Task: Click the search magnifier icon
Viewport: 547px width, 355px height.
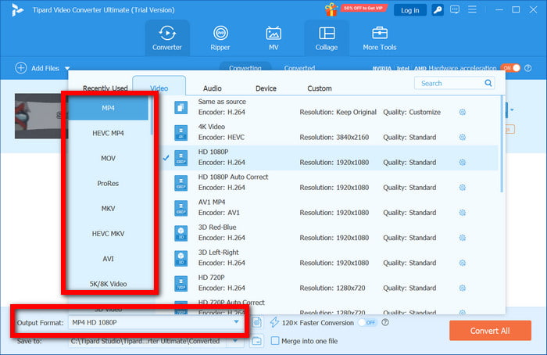Action: (x=488, y=83)
